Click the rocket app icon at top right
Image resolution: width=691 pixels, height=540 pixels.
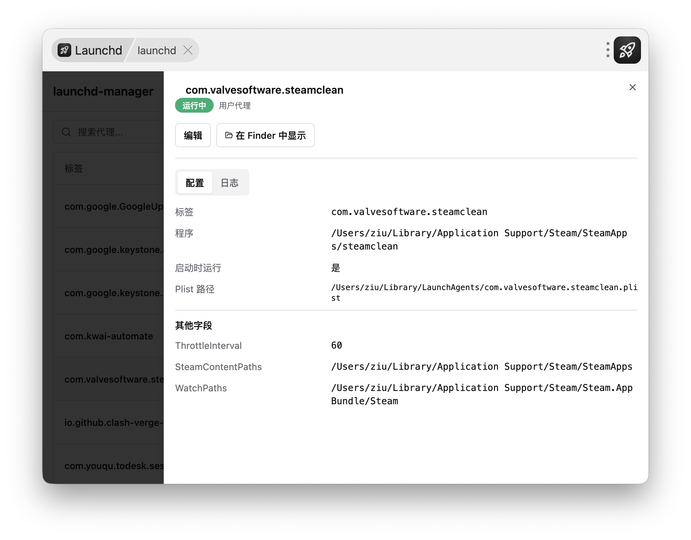(627, 50)
